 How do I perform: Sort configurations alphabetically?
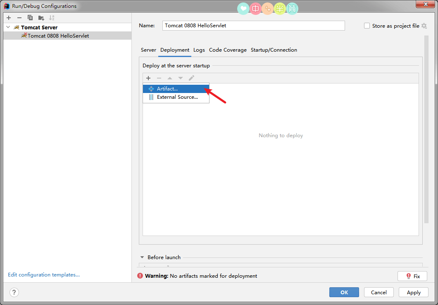coord(52,18)
